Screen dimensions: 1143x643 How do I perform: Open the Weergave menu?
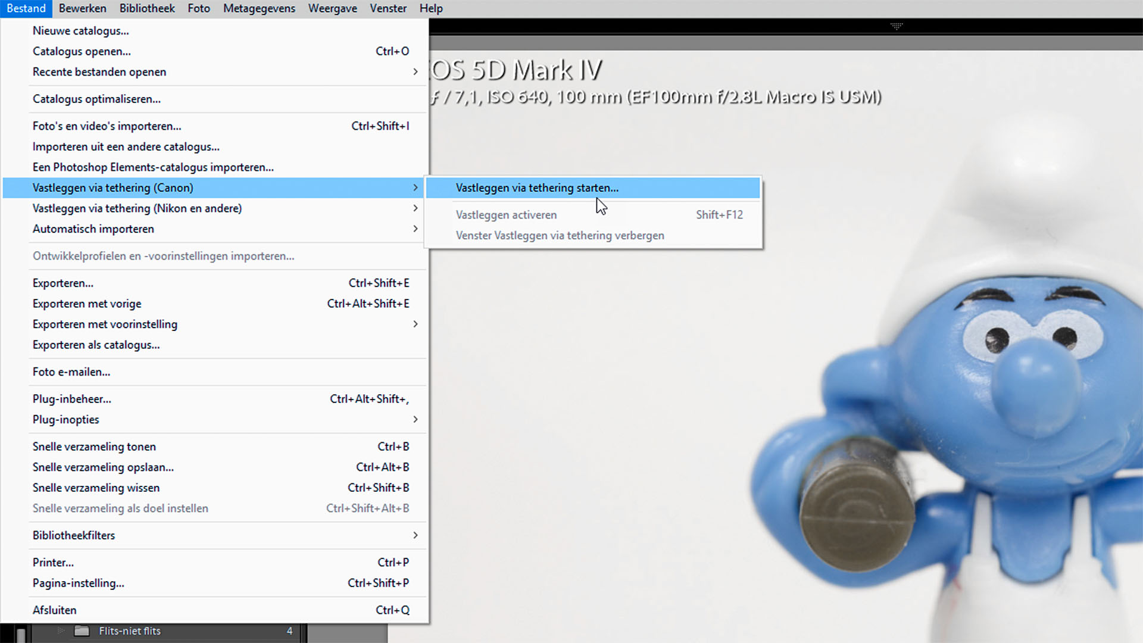(332, 8)
